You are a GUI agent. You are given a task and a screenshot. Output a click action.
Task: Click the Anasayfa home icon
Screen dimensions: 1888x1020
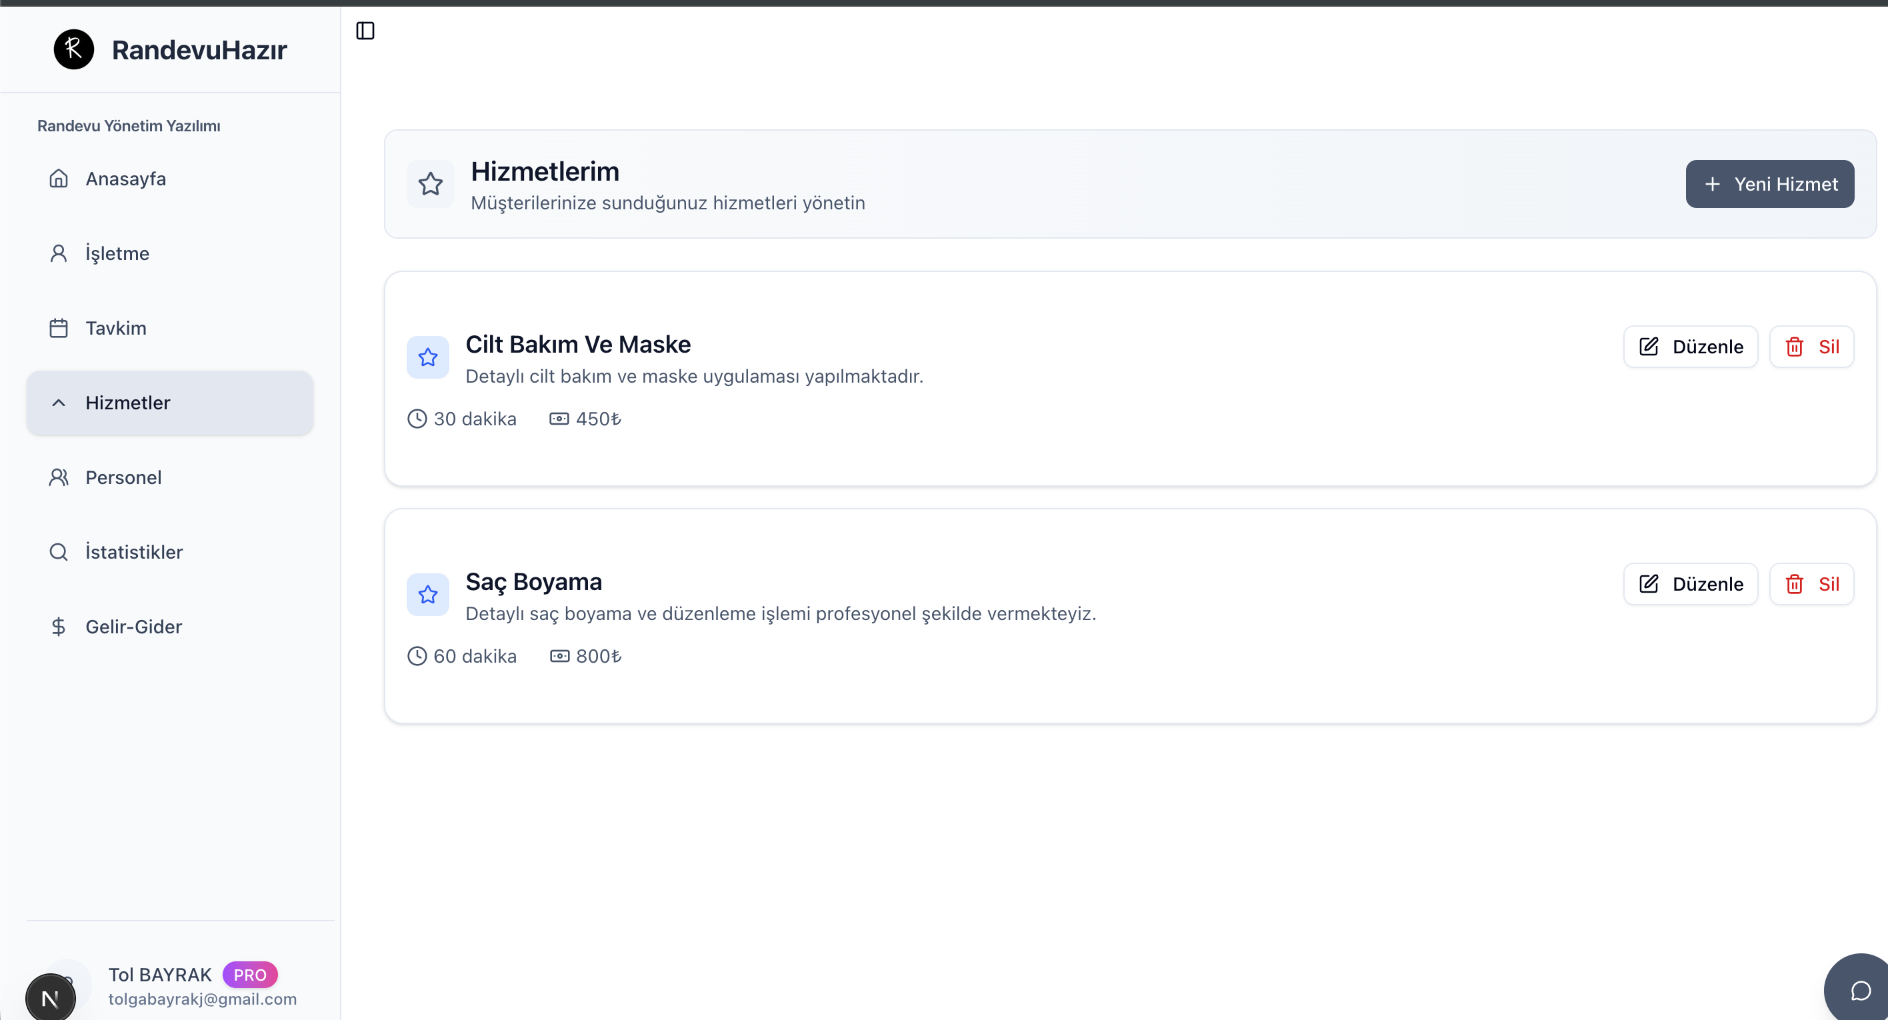59,179
